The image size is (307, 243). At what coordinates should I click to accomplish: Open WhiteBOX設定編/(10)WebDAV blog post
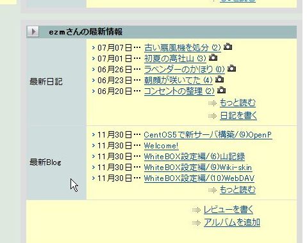(x=199, y=178)
